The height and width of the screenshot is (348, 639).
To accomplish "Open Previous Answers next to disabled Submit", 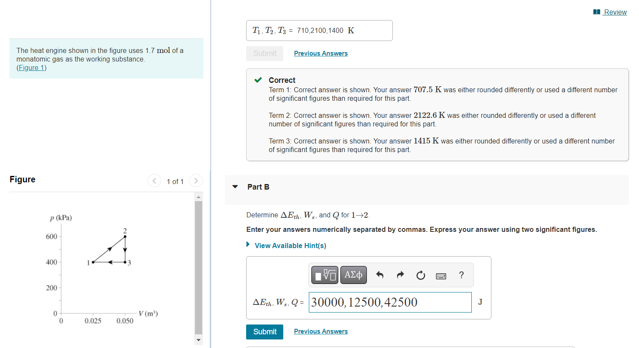I will [x=321, y=53].
